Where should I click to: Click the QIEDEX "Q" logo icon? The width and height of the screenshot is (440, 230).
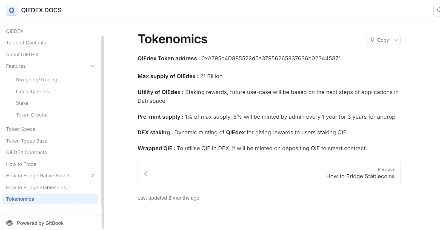tap(11, 10)
